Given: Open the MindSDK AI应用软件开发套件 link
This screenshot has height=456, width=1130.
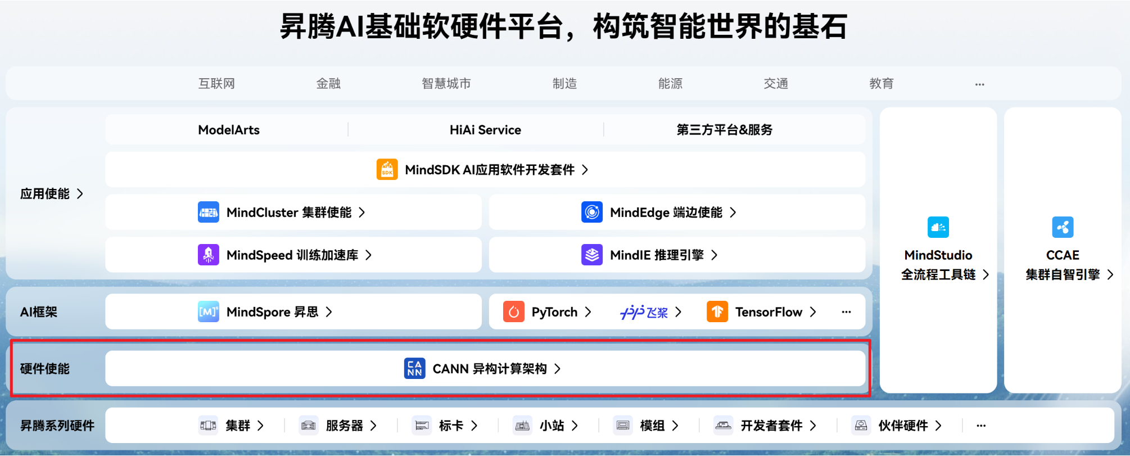Looking at the screenshot, I should tap(490, 170).
